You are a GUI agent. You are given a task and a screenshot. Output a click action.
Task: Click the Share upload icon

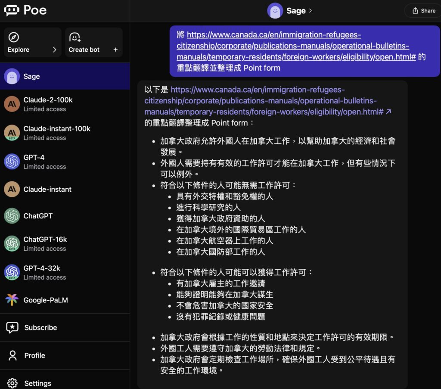pos(415,11)
